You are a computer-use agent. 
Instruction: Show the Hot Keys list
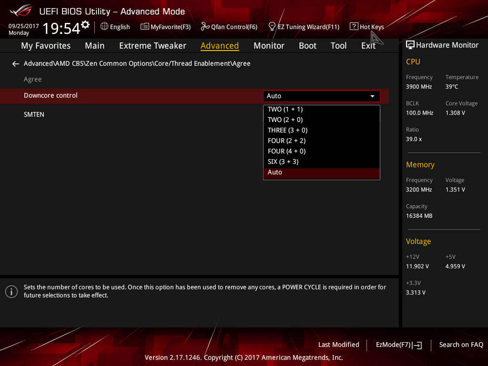pyautogui.click(x=367, y=27)
